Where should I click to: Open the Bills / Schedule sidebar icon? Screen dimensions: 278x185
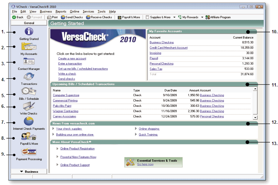[29, 92]
